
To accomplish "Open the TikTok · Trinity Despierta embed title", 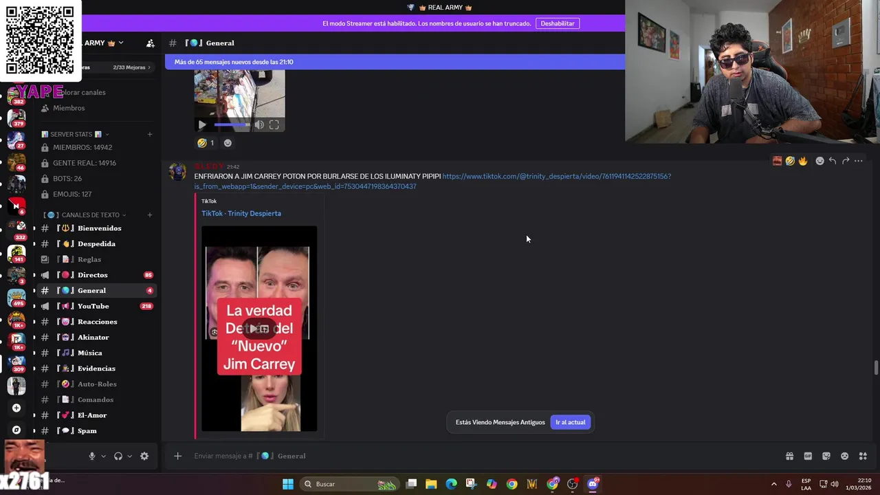I will click(241, 213).
